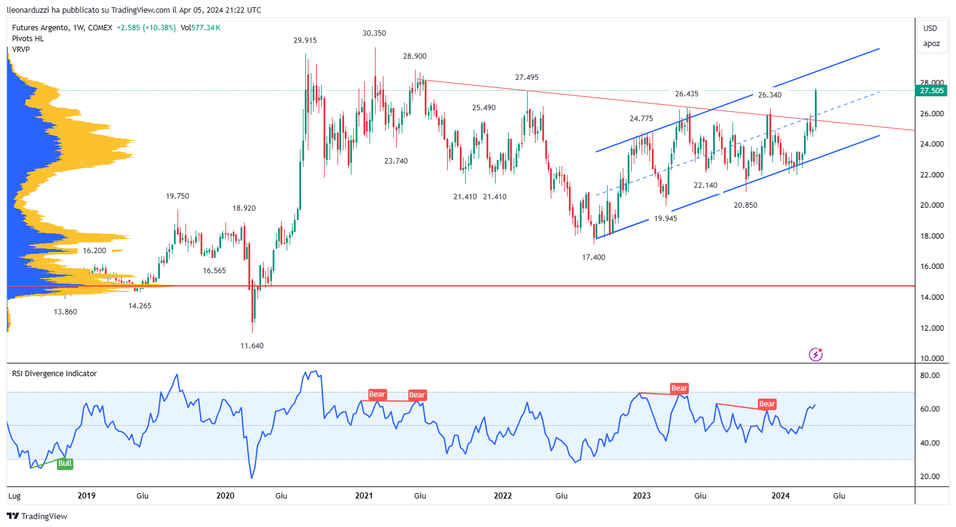Click 28.000 on the price axis
The image size is (956, 527).
click(x=932, y=82)
